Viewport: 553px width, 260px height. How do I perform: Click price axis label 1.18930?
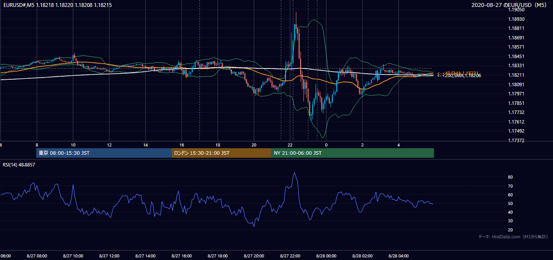(x=516, y=19)
